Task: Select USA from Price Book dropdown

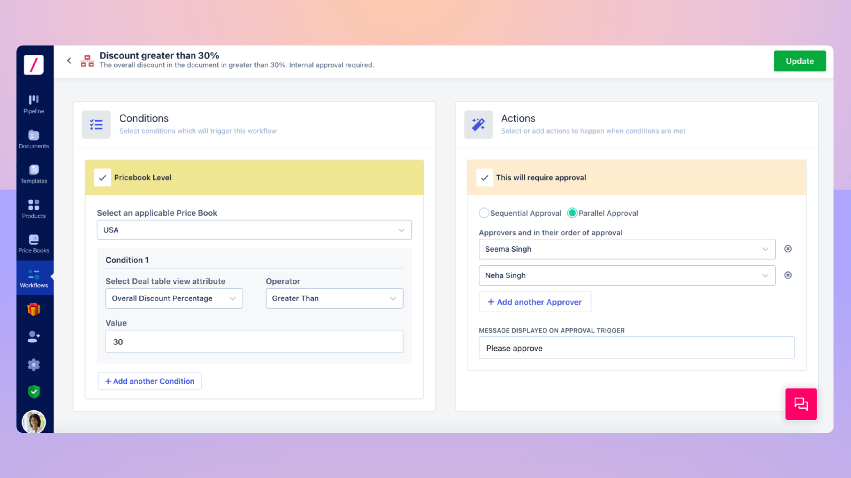Action: pyautogui.click(x=254, y=230)
